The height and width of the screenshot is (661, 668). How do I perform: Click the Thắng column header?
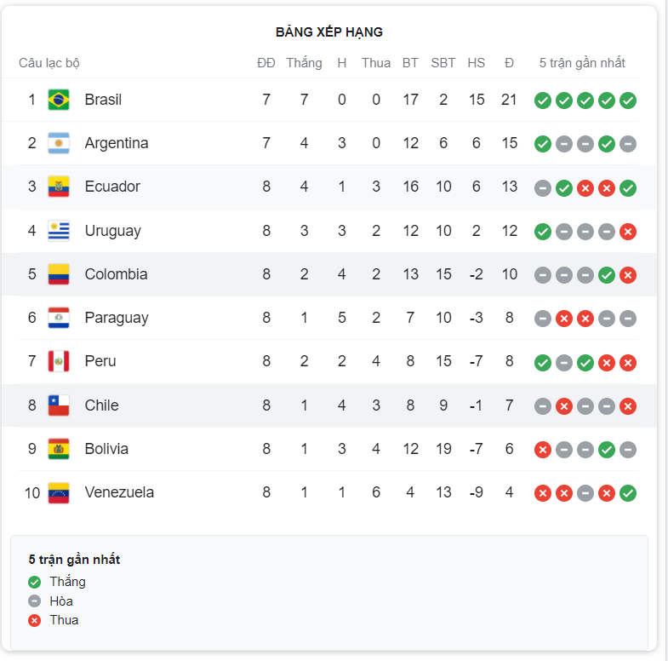pyautogui.click(x=304, y=63)
